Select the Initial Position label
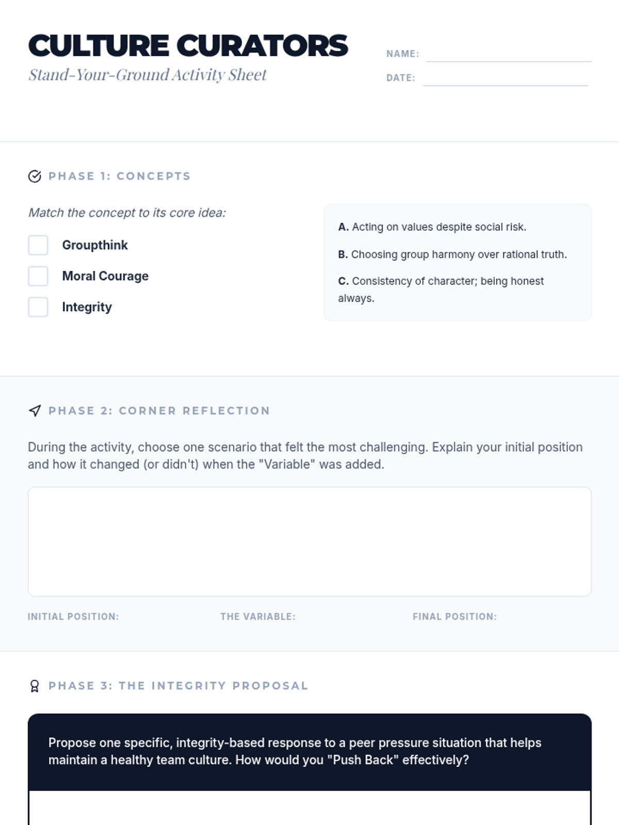The height and width of the screenshot is (825, 619). [73, 617]
